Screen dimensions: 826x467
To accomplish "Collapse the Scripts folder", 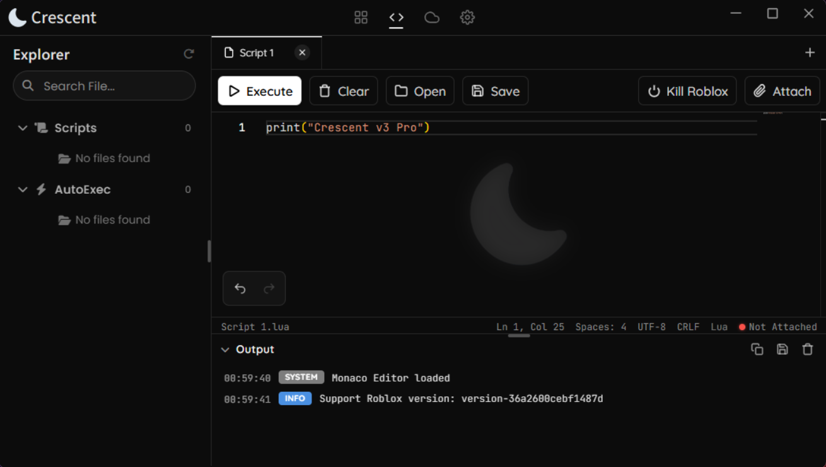I will point(23,127).
